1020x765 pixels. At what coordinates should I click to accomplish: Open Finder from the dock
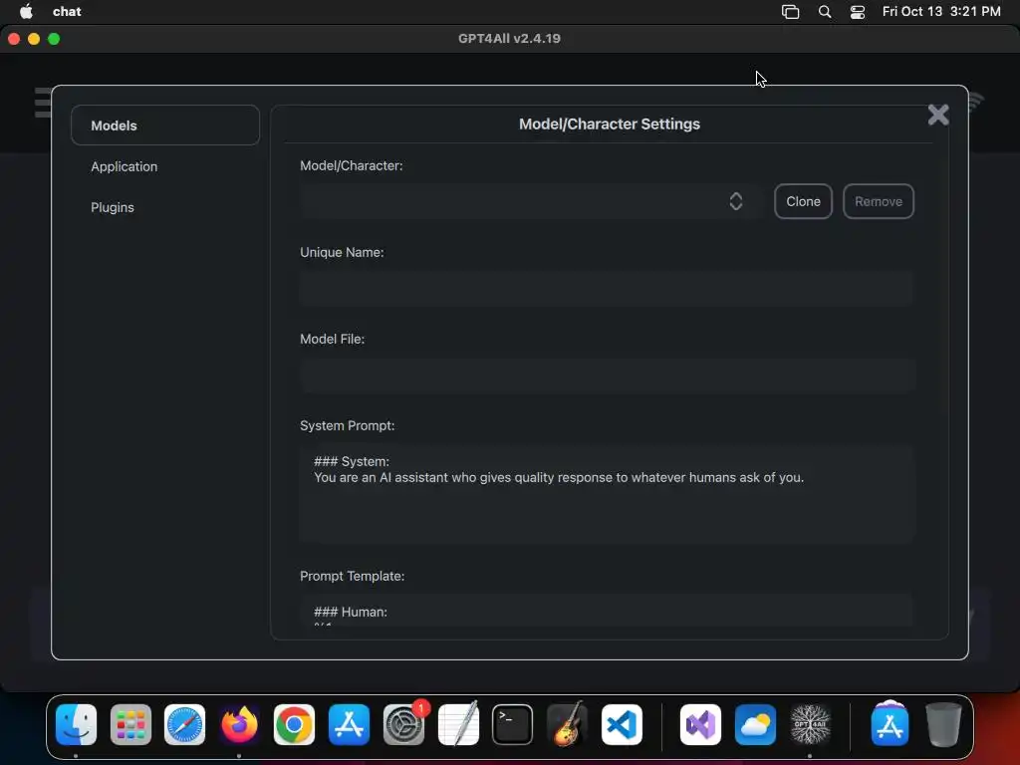pos(76,725)
